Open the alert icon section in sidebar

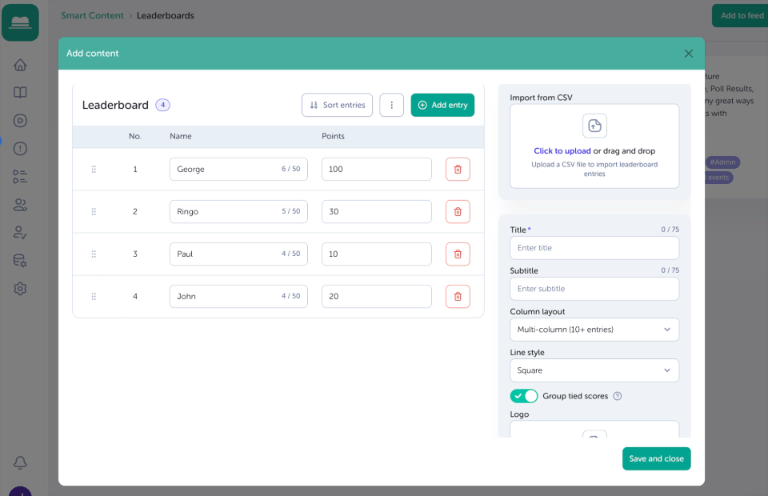click(20, 148)
